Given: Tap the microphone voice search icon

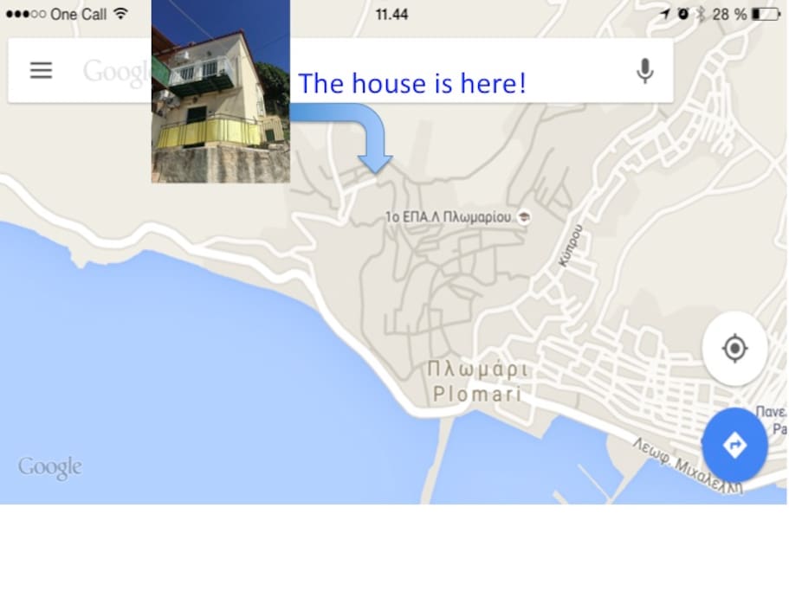Looking at the screenshot, I should click(644, 71).
